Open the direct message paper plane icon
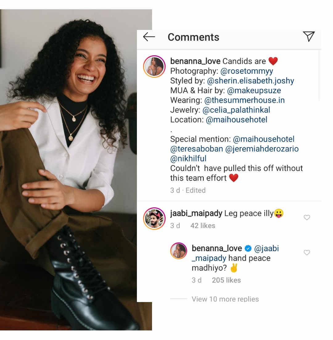 (x=308, y=37)
